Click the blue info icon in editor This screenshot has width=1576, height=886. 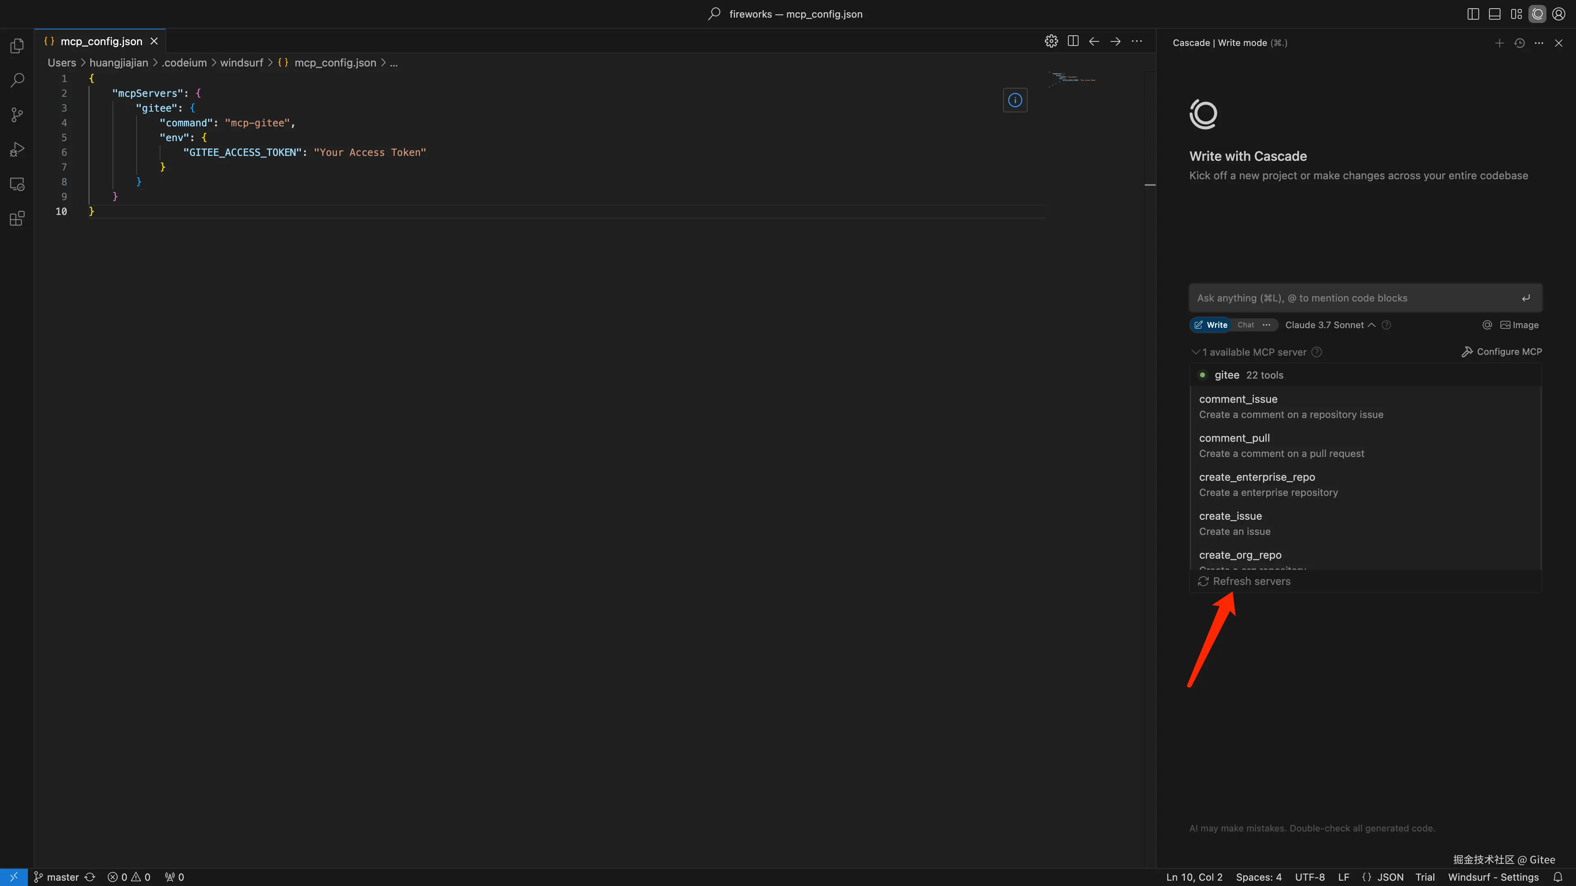click(1015, 100)
